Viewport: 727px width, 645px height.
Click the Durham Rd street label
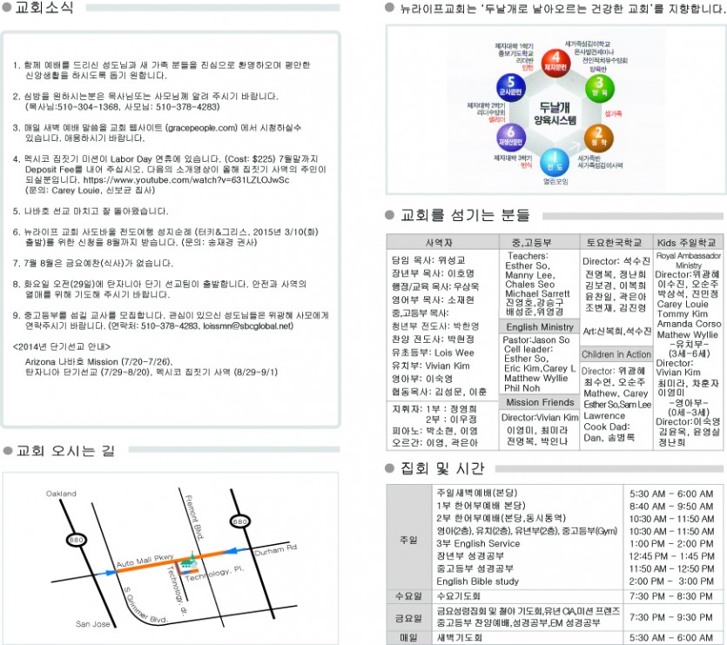(276, 550)
